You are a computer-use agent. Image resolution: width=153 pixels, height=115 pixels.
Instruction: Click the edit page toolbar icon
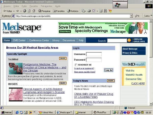[94, 11]
